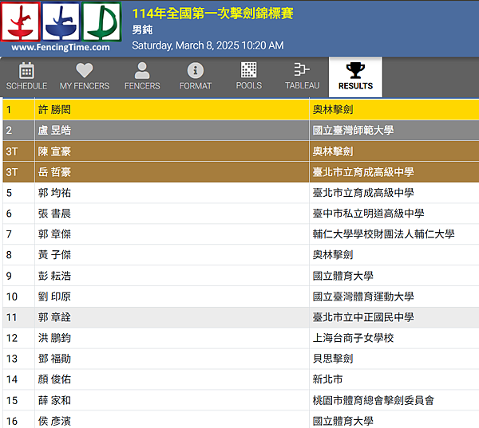Click club 臺中市私立明道高級中學
The width and height of the screenshot is (479, 428).
[368, 214]
